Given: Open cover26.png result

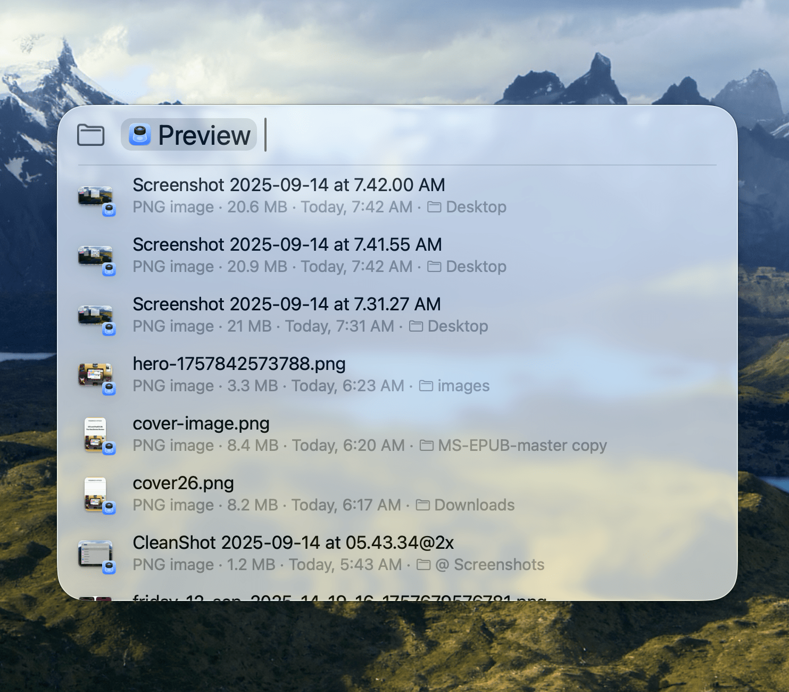Looking at the screenshot, I should [x=397, y=493].
